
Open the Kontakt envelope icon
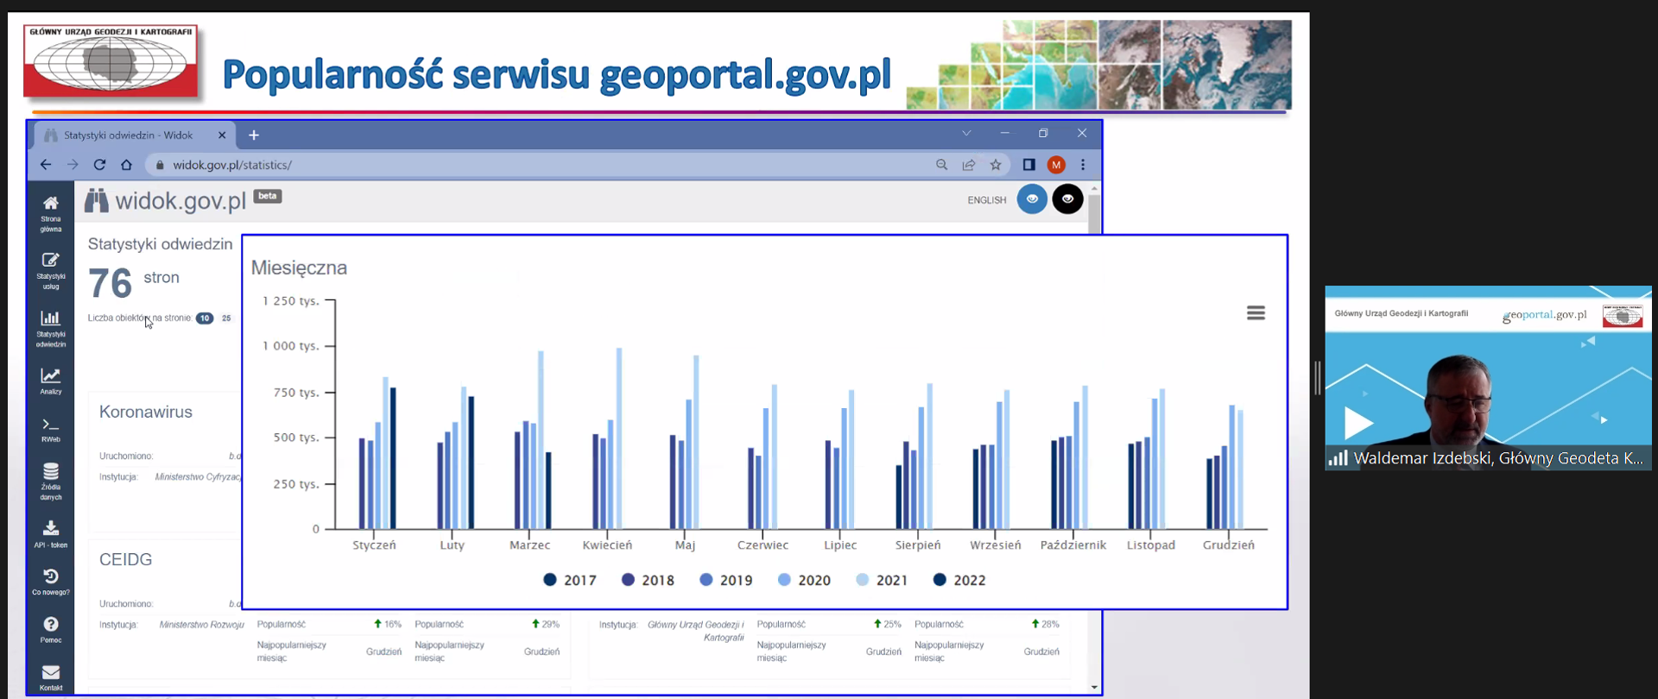pyautogui.click(x=51, y=677)
